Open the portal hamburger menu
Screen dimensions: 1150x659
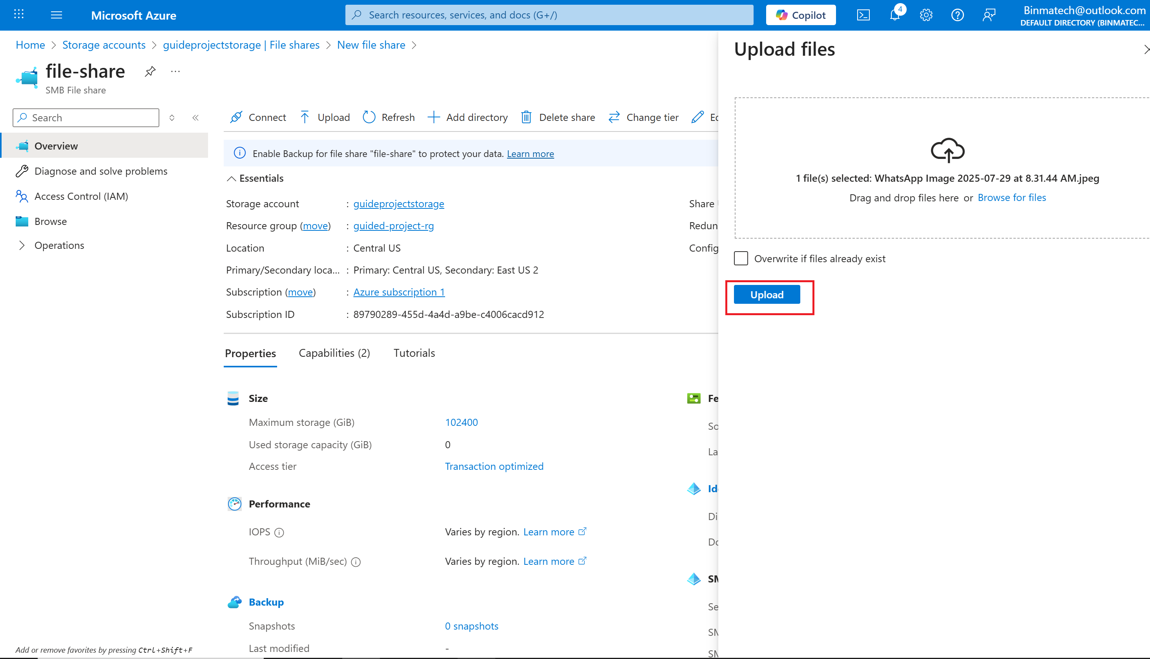(x=57, y=15)
